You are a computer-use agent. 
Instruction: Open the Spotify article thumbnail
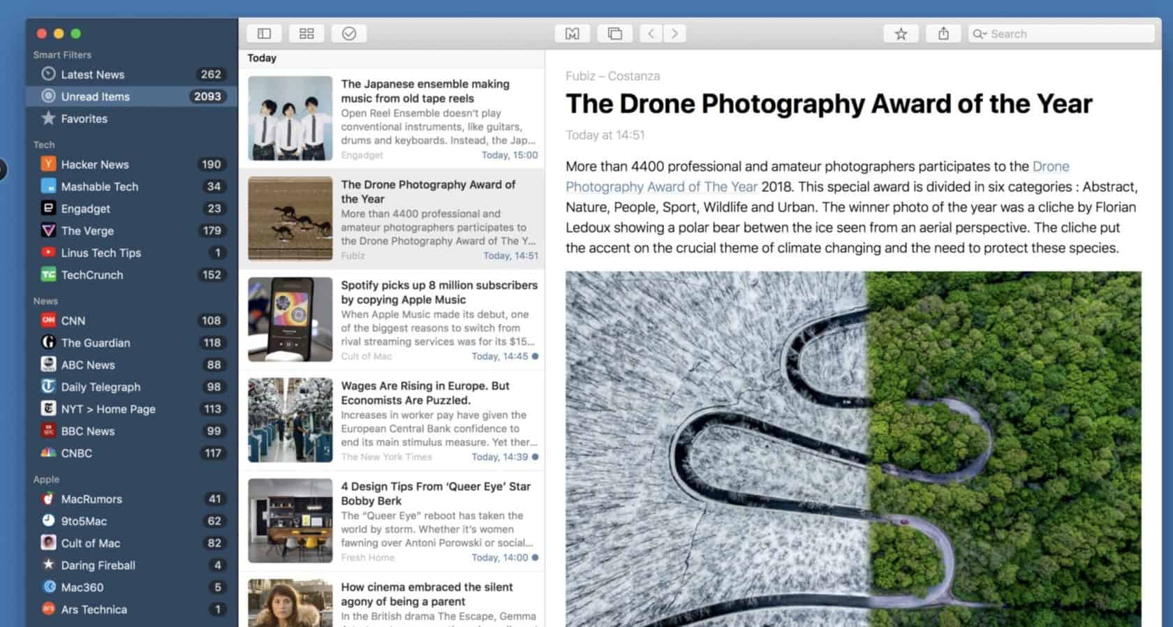point(290,319)
